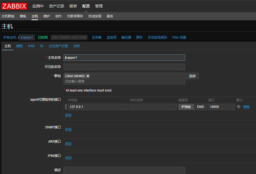Focus the port field 10050
This screenshot has height=174, width=256.
[x=222, y=107]
